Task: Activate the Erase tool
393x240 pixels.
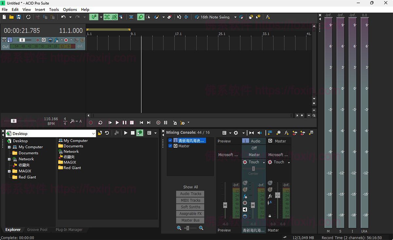Action: [x=170, y=17]
